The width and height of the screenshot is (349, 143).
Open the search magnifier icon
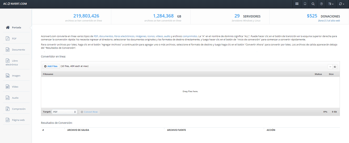pos(313,4)
